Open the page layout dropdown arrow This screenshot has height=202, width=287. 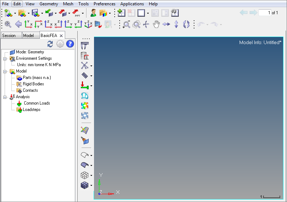coord(148,14)
